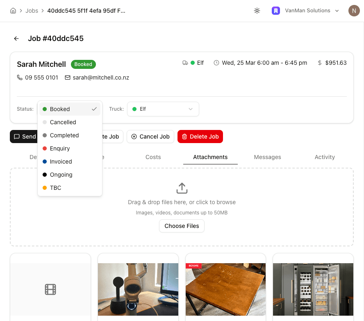Select the Cancelled status option

[x=63, y=122]
